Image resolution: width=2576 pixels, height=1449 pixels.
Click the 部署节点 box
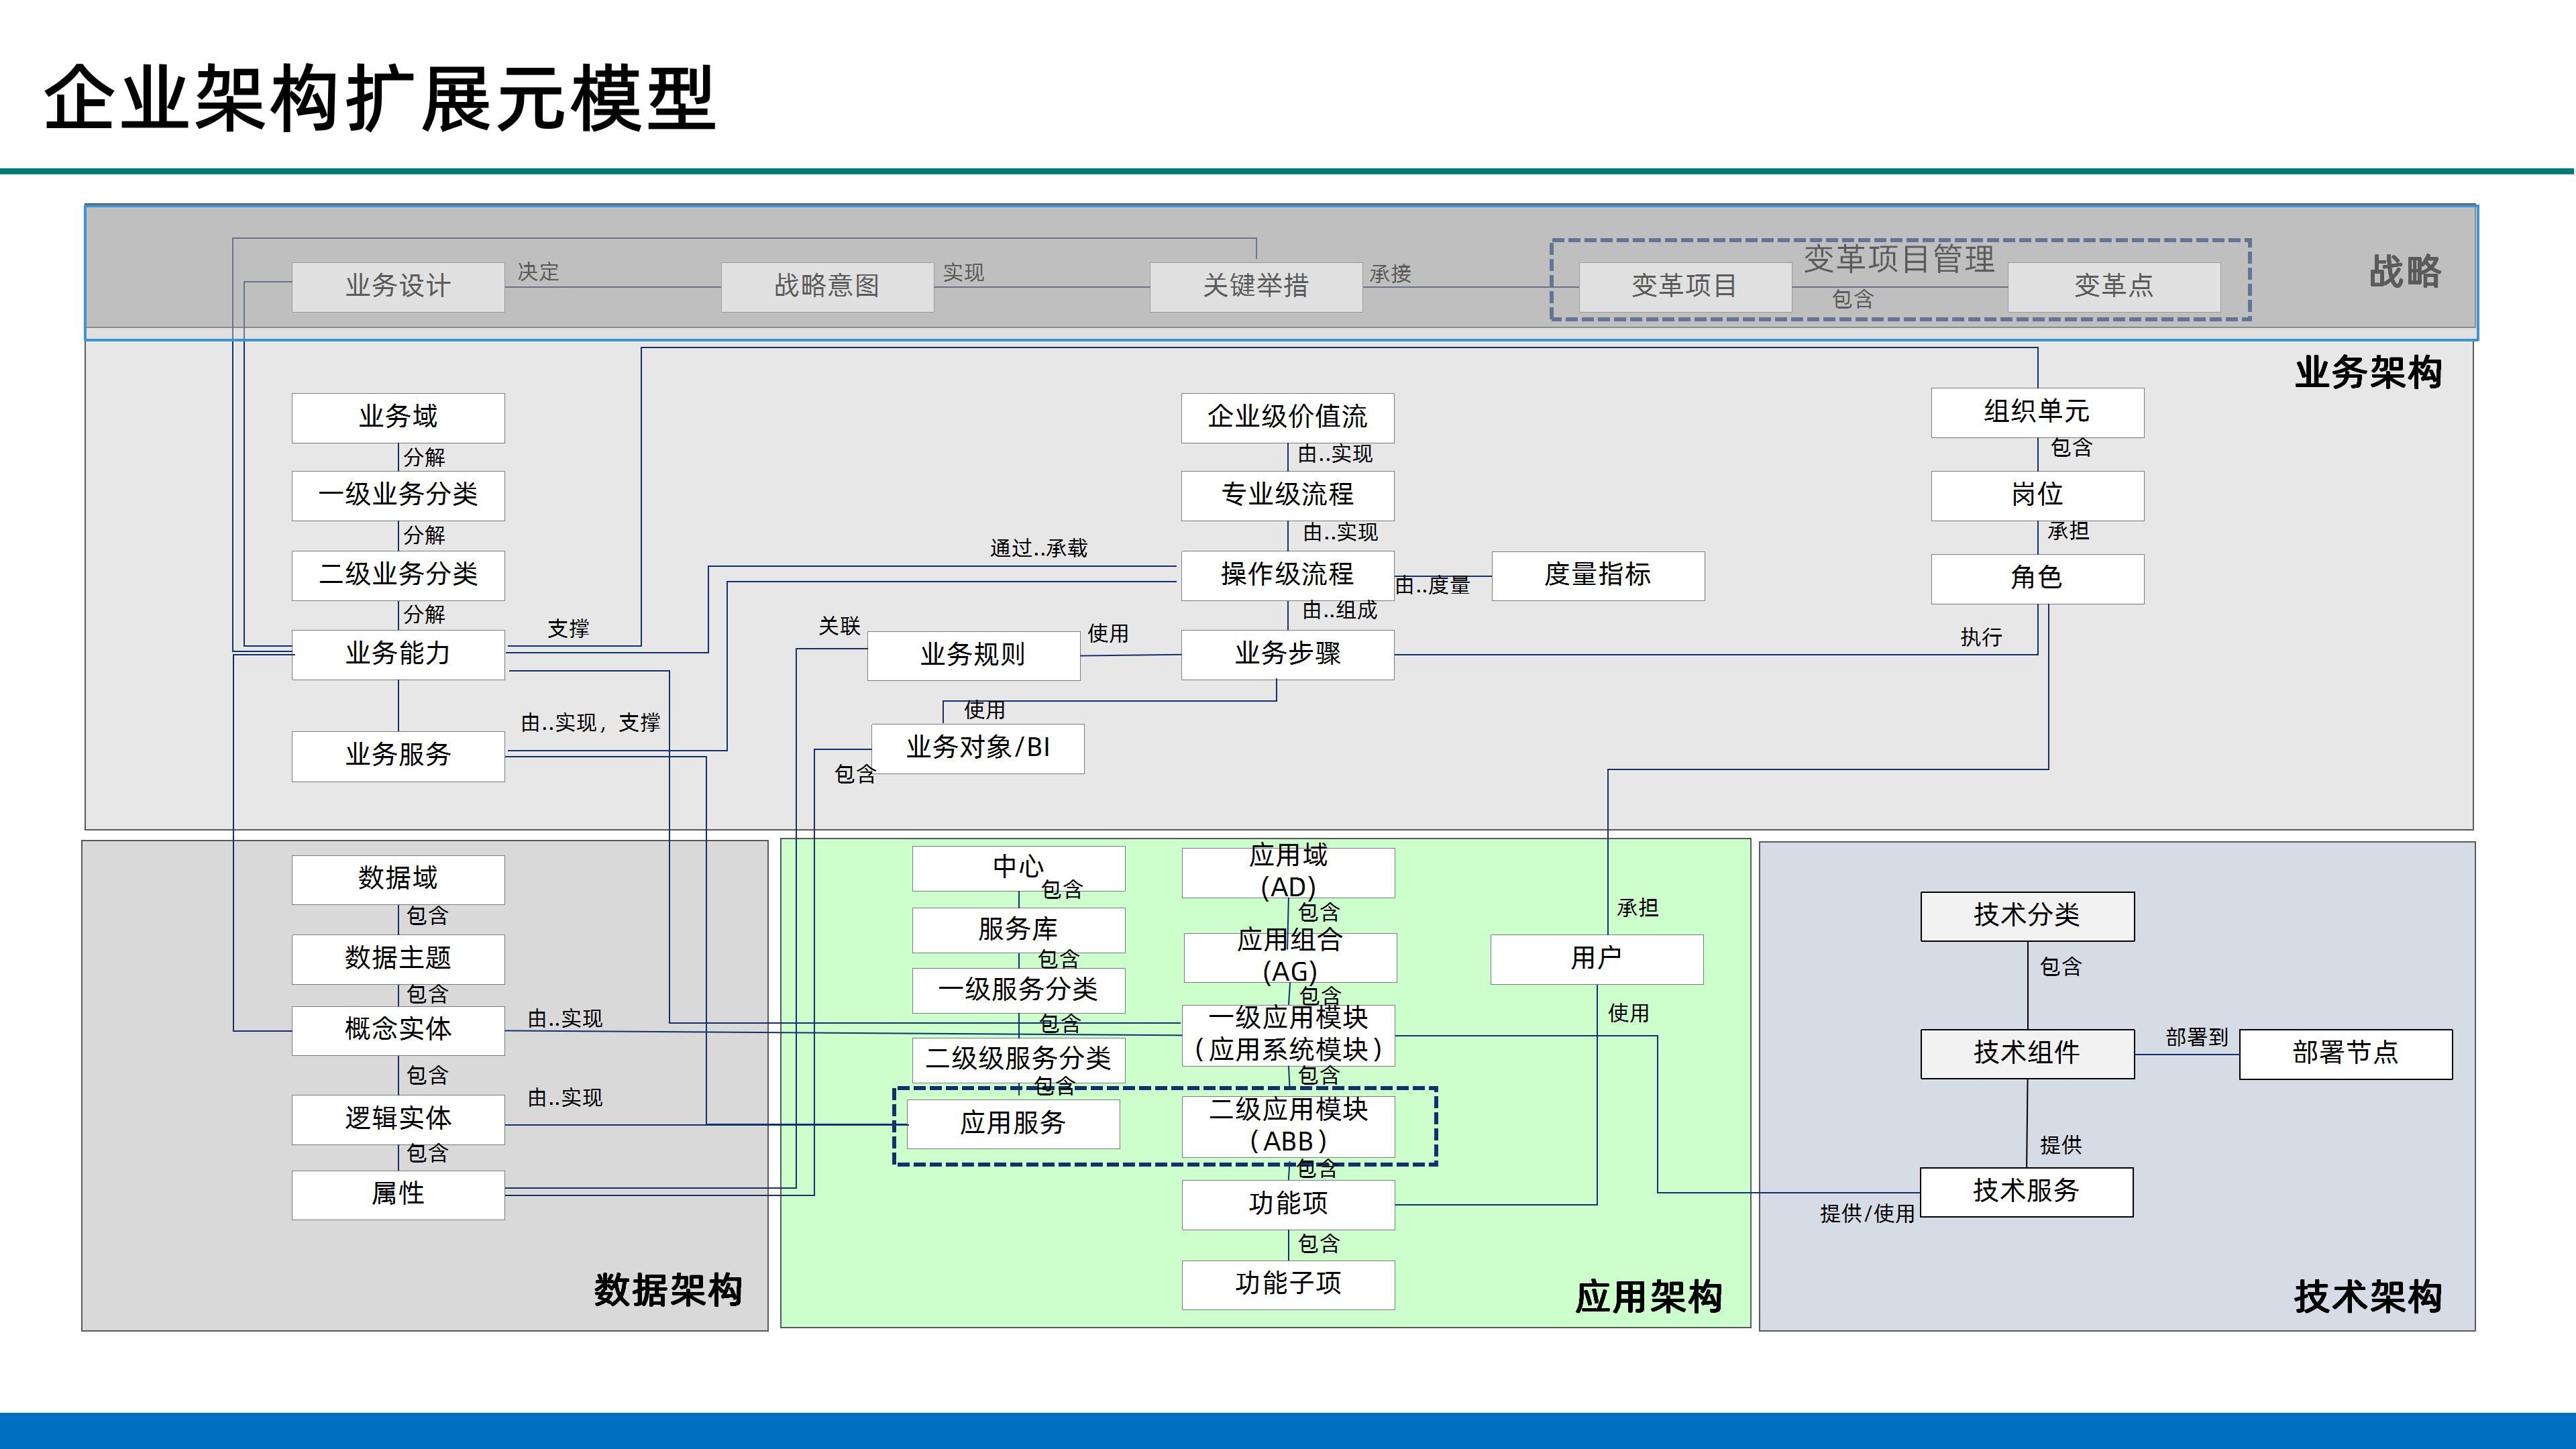2346,1054
